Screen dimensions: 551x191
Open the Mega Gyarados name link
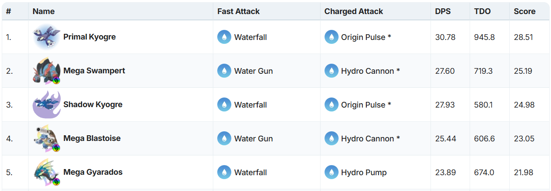pos(93,172)
